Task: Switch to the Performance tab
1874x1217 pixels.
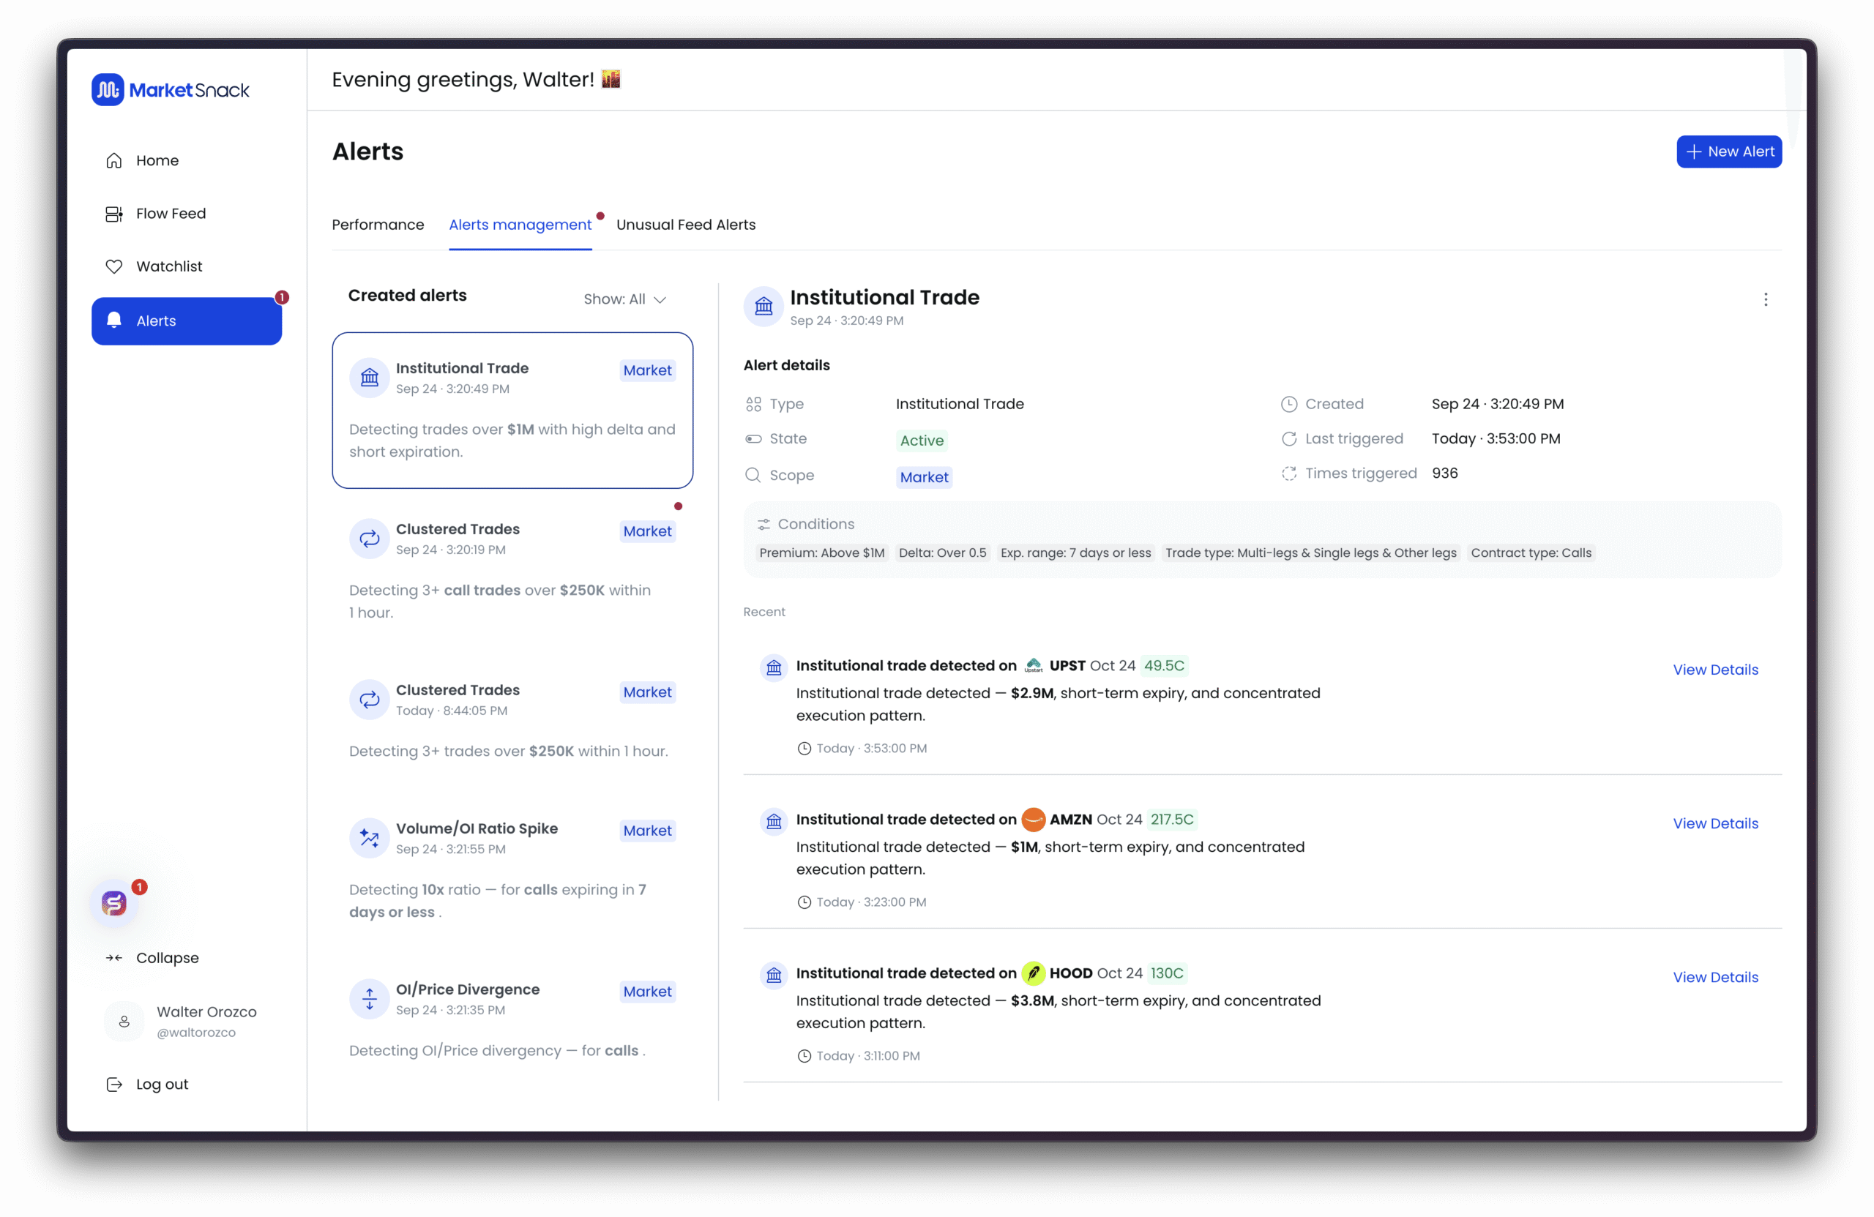Action: (x=378, y=225)
